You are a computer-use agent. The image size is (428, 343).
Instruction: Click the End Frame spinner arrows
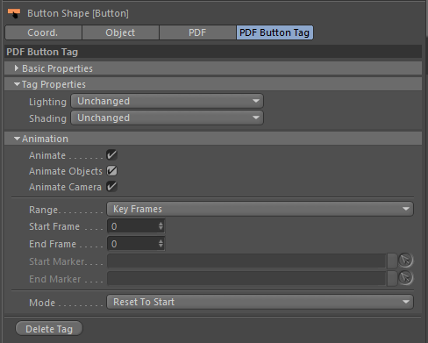coord(160,244)
